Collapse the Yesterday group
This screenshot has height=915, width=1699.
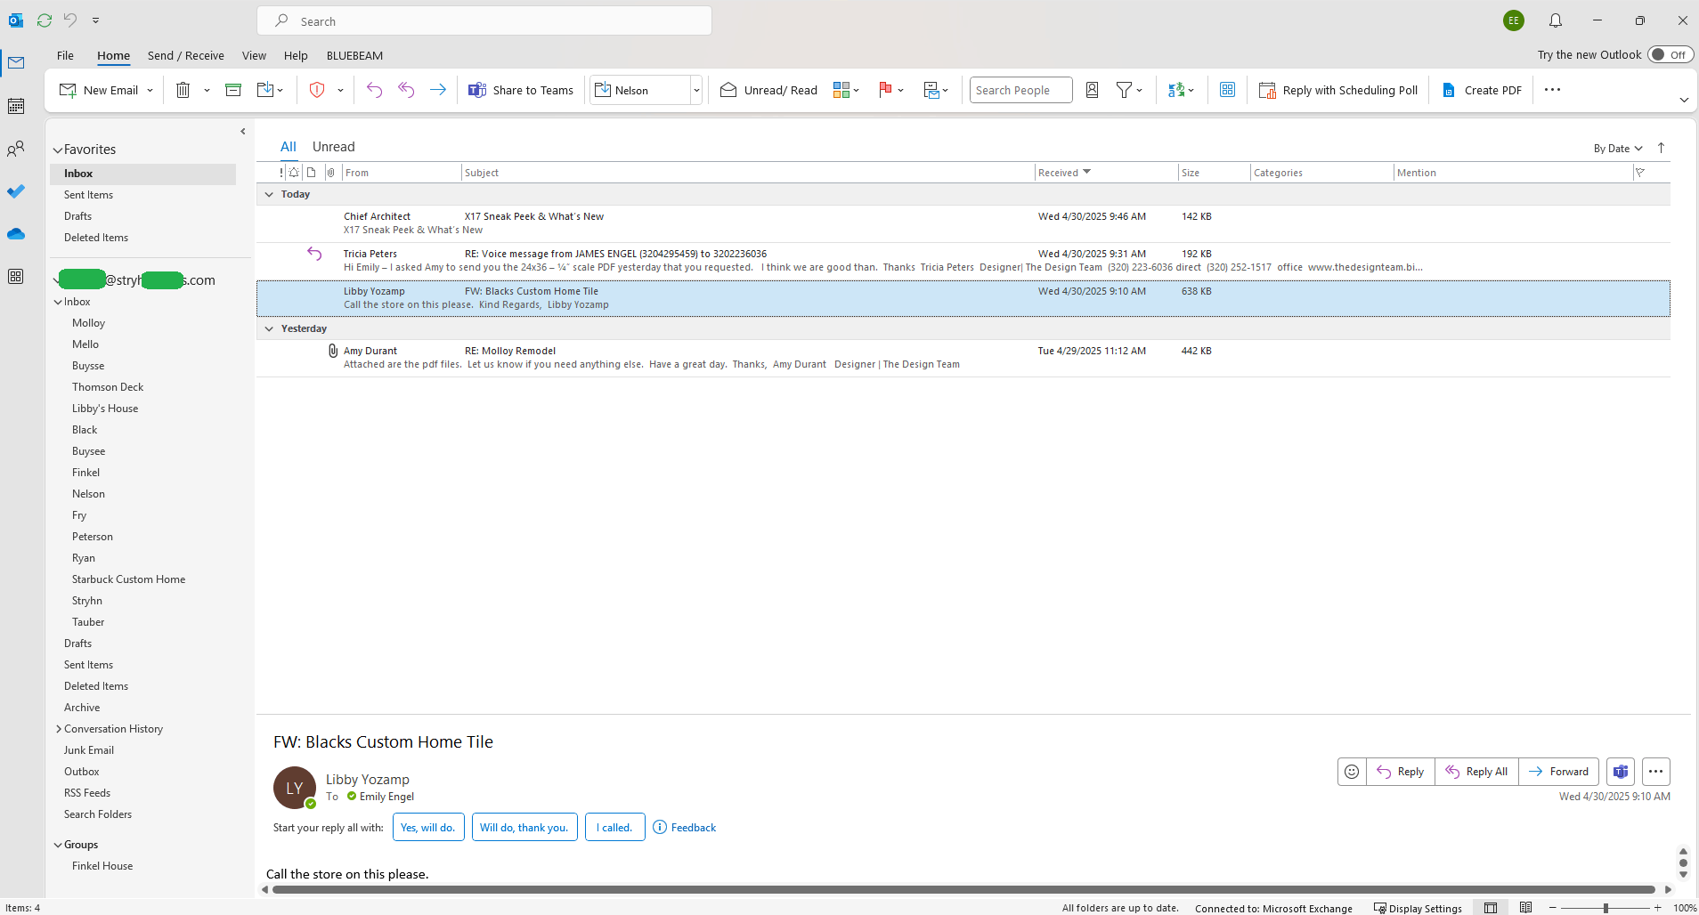point(269,328)
